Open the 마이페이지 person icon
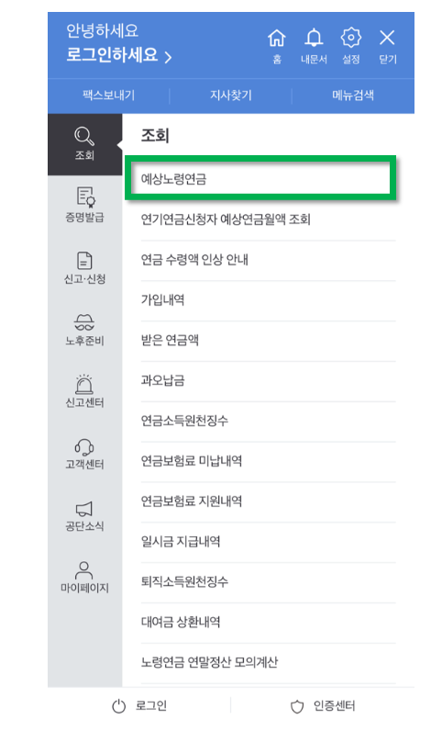The height and width of the screenshot is (742, 442). [84, 570]
